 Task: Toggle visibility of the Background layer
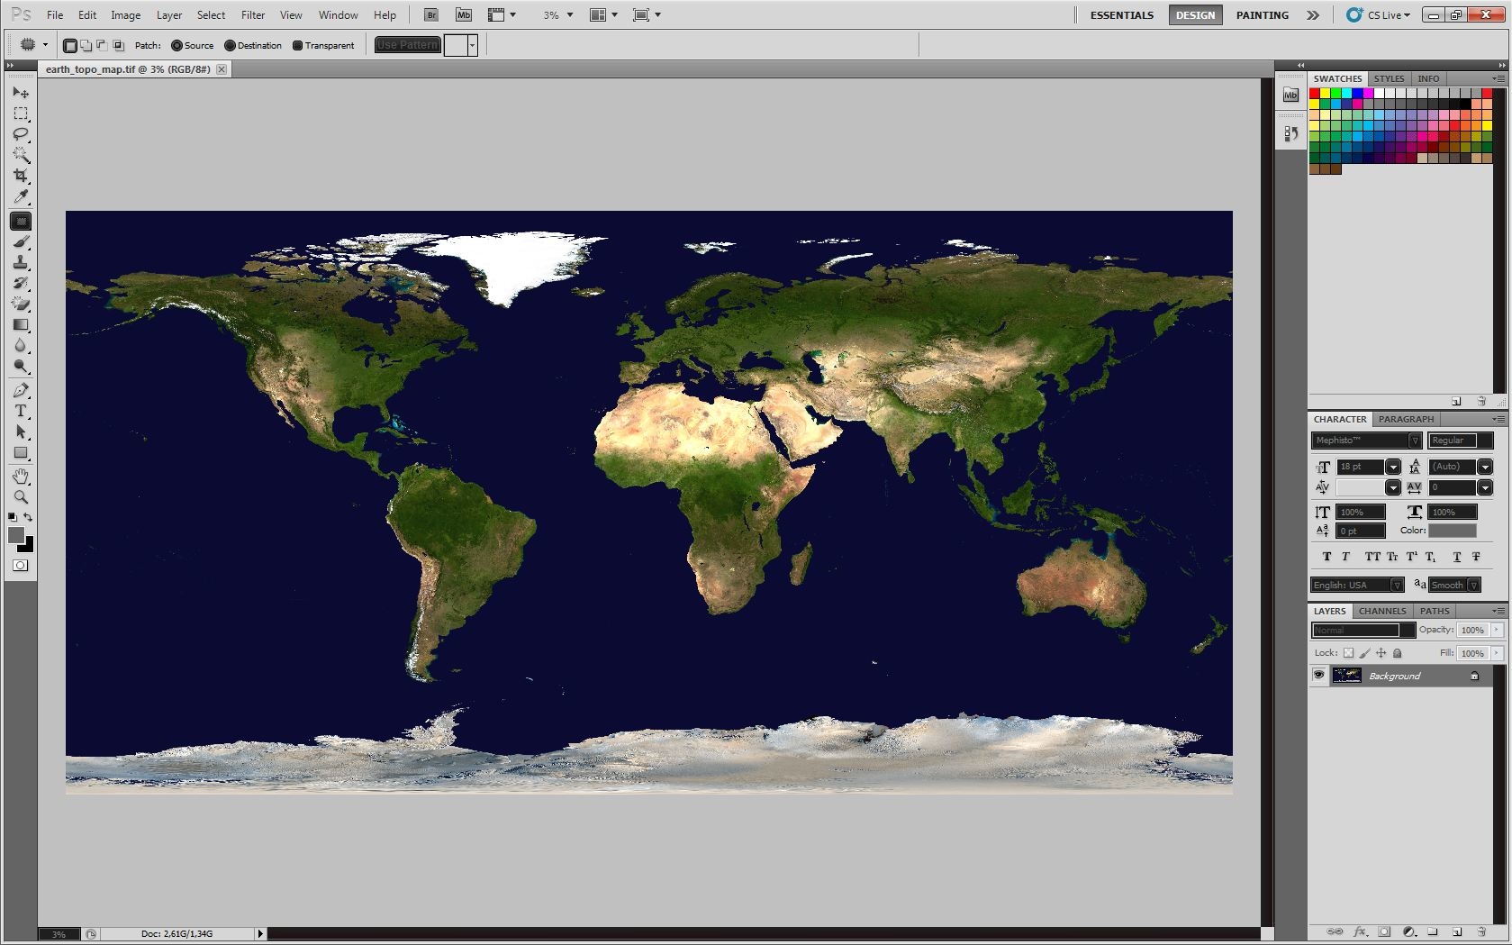1318,676
